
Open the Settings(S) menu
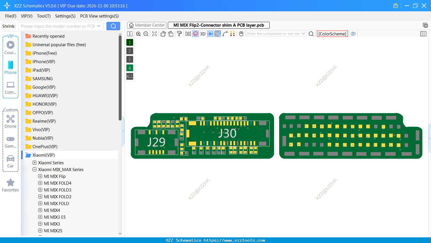(65, 16)
